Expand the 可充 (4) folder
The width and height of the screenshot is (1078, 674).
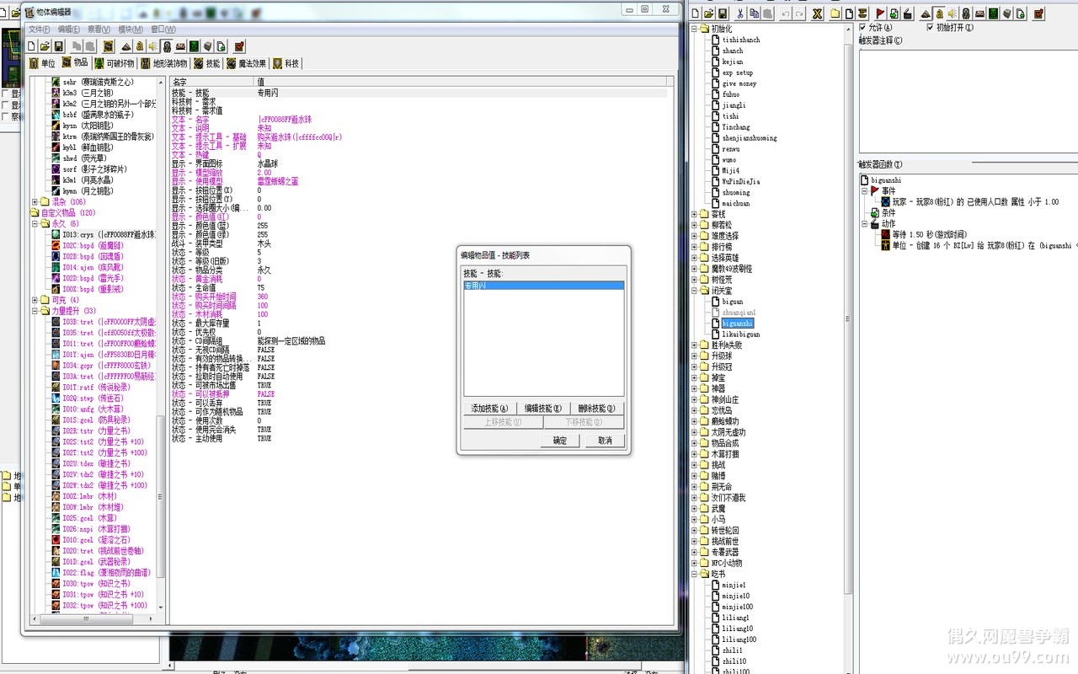click(x=35, y=300)
